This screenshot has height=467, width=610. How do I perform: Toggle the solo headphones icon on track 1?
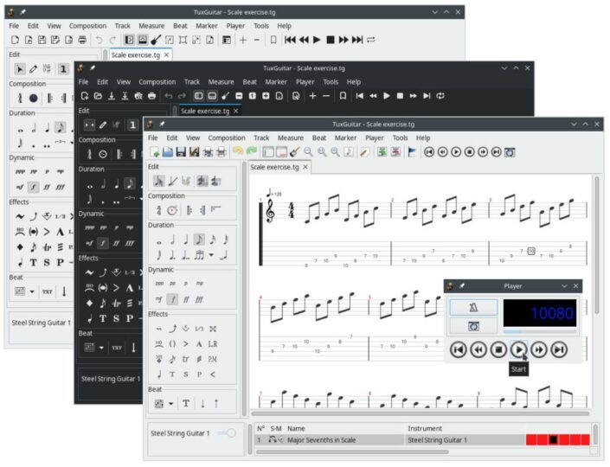(x=273, y=440)
